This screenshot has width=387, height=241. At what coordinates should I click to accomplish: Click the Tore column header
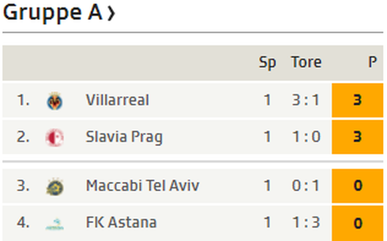tap(307, 62)
